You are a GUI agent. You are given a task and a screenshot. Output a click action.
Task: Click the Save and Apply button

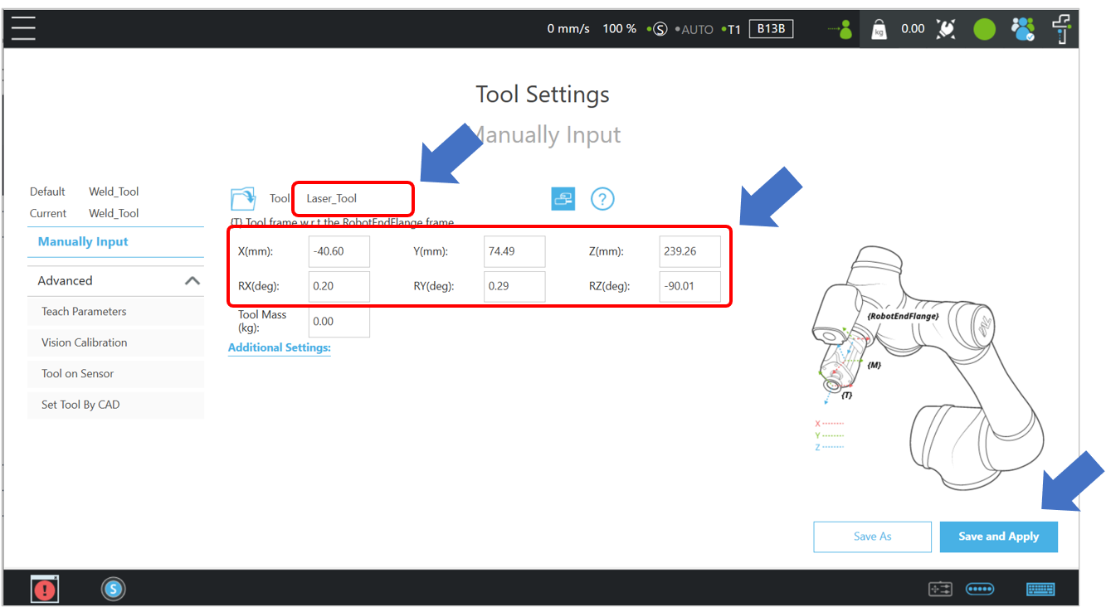click(x=998, y=537)
